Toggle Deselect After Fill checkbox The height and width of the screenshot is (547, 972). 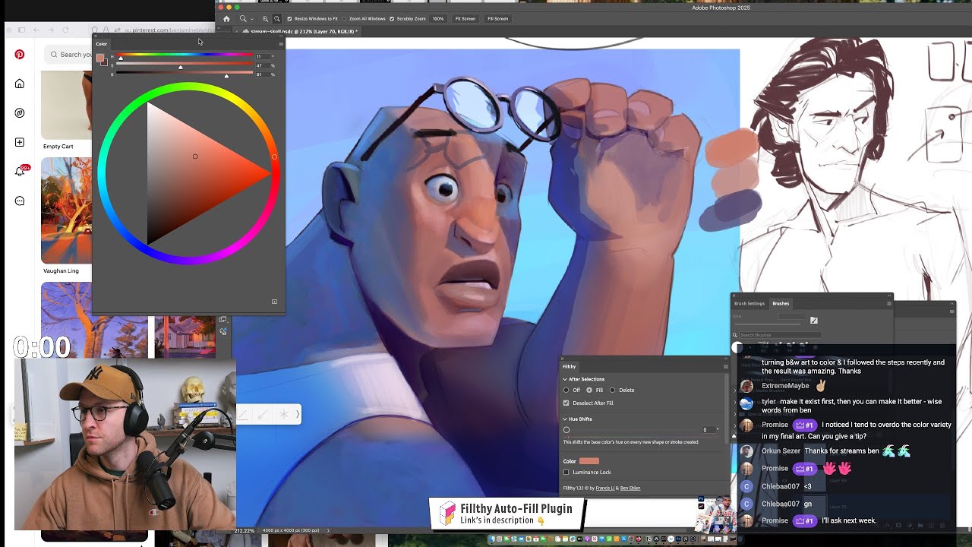pyautogui.click(x=566, y=403)
